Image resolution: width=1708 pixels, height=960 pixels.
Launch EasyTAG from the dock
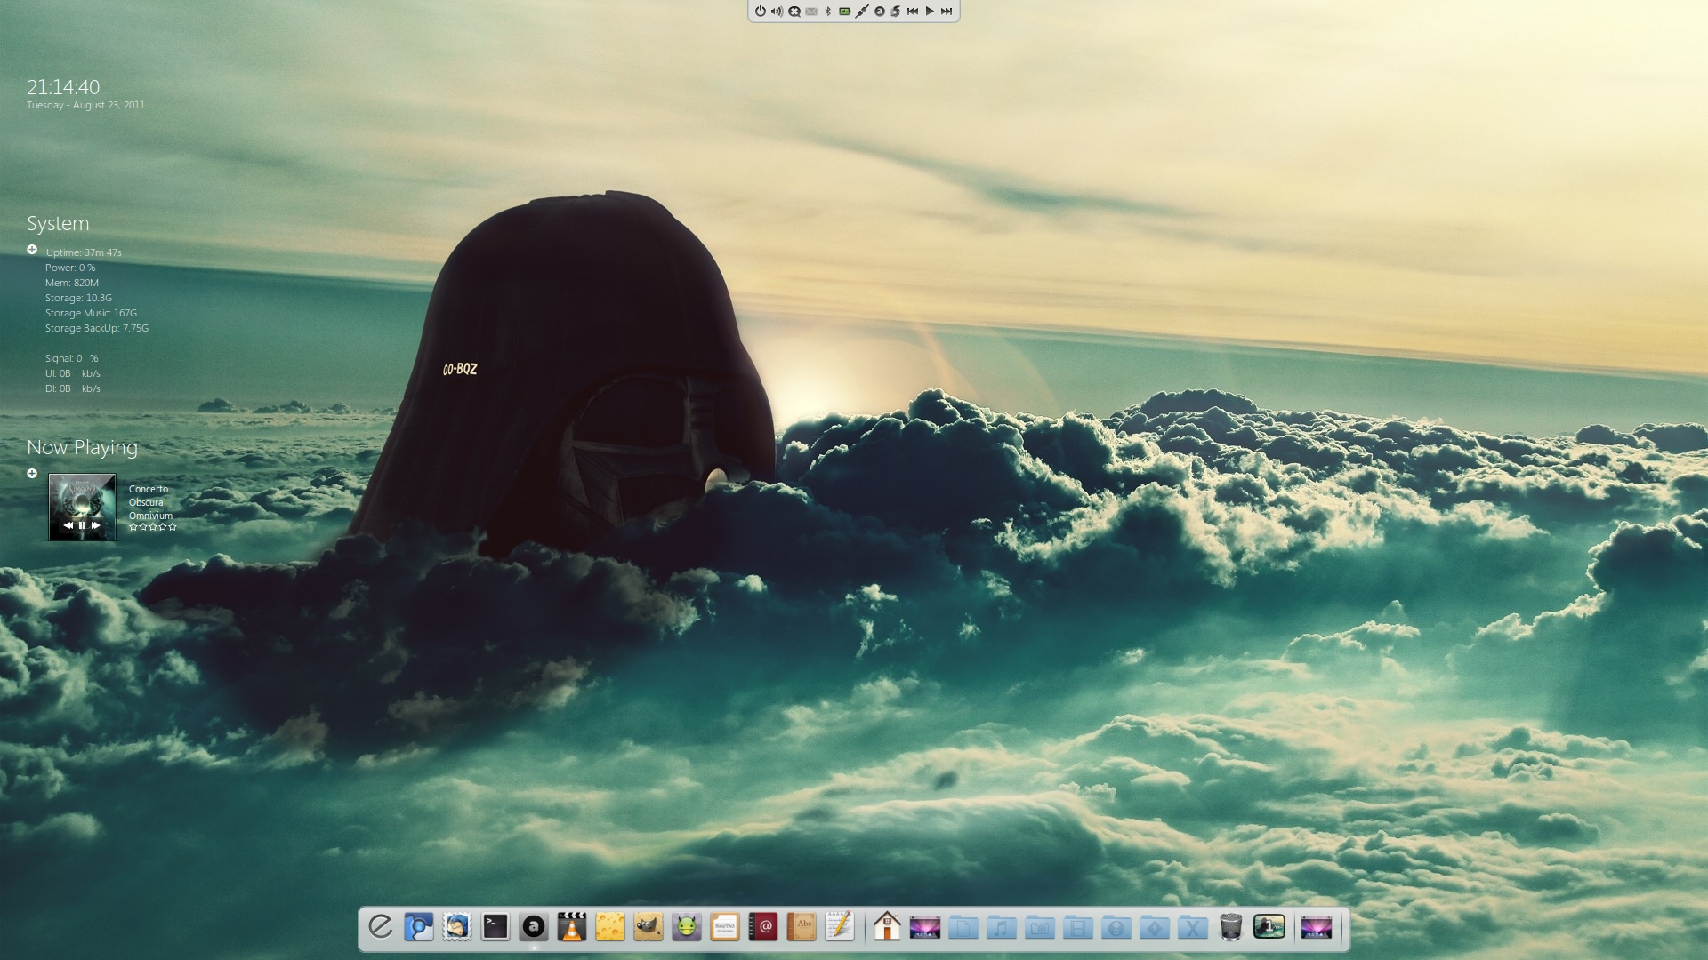pos(725,927)
